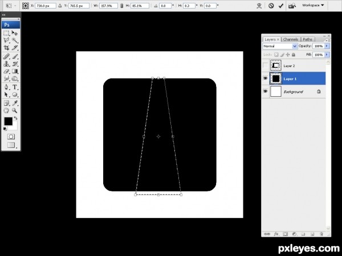Image resolution: width=342 pixels, height=256 pixels.
Task: Click the horizontal scale W field
Action: click(108, 6)
